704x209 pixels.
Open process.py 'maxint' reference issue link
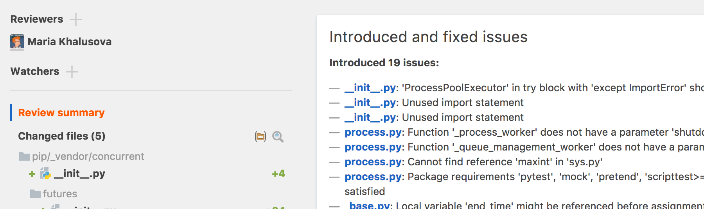373,162
